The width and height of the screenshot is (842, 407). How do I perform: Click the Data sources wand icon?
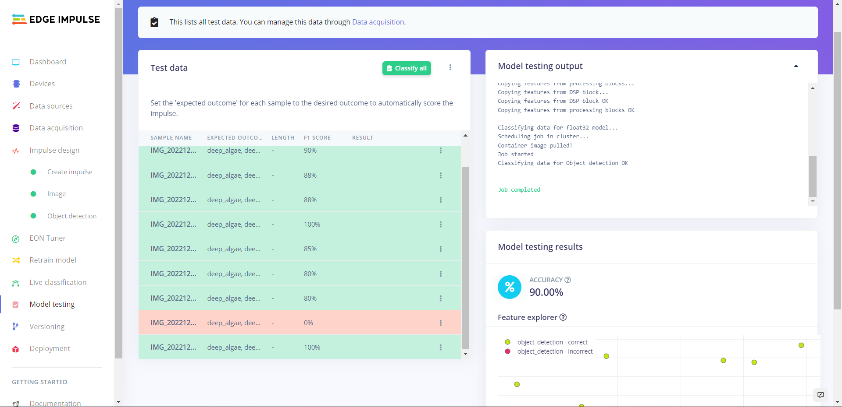coord(16,106)
